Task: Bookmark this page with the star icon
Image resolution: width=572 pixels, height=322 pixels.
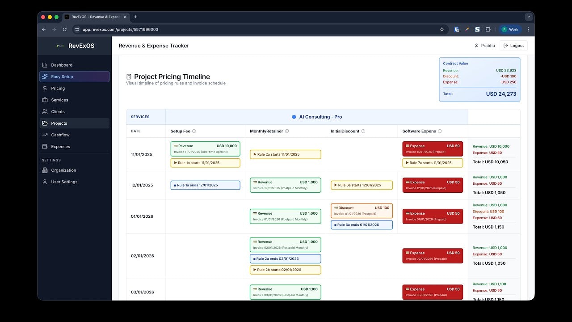Action: 442,30
